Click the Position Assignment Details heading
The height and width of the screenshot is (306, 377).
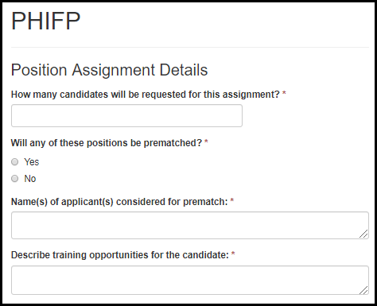(x=109, y=70)
